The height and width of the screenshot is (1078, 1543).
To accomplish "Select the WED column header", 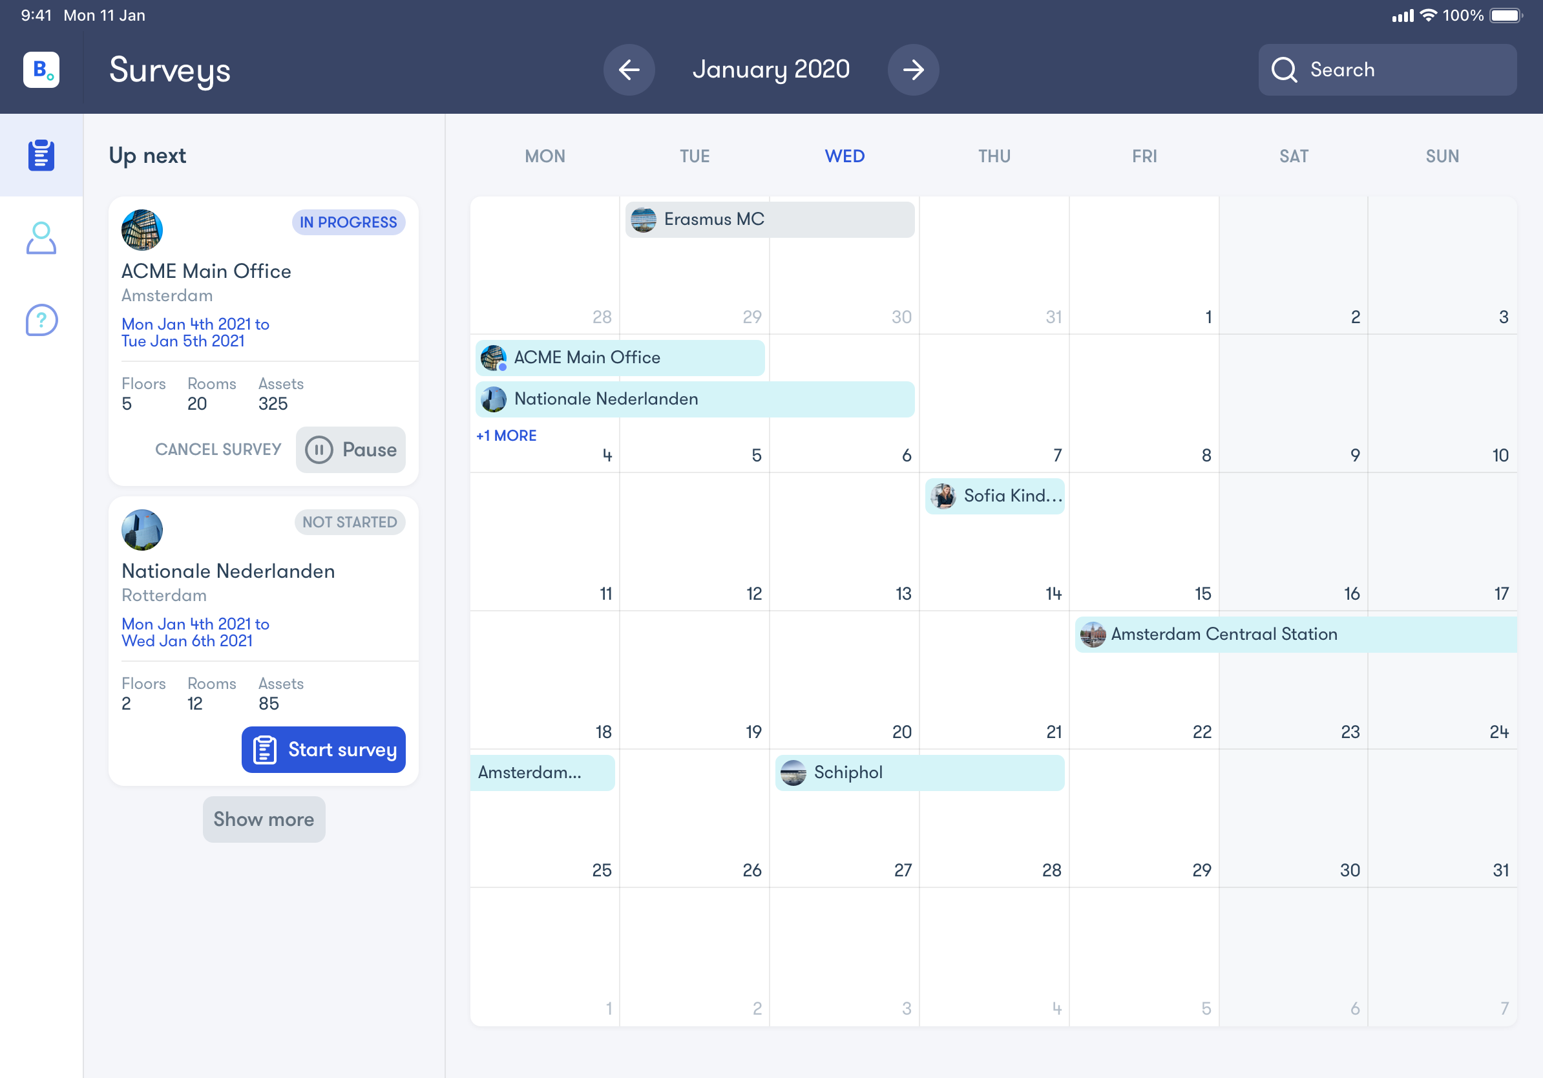I will click(x=844, y=156).
